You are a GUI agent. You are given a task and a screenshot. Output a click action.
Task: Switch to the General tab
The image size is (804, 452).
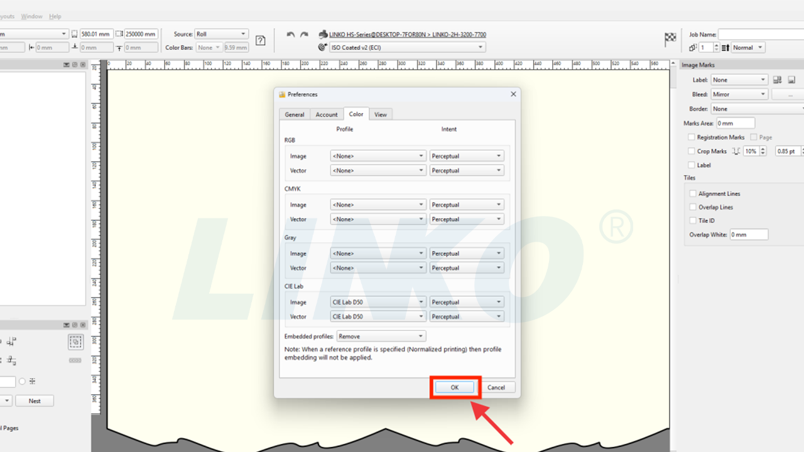(x=295, y=114)
